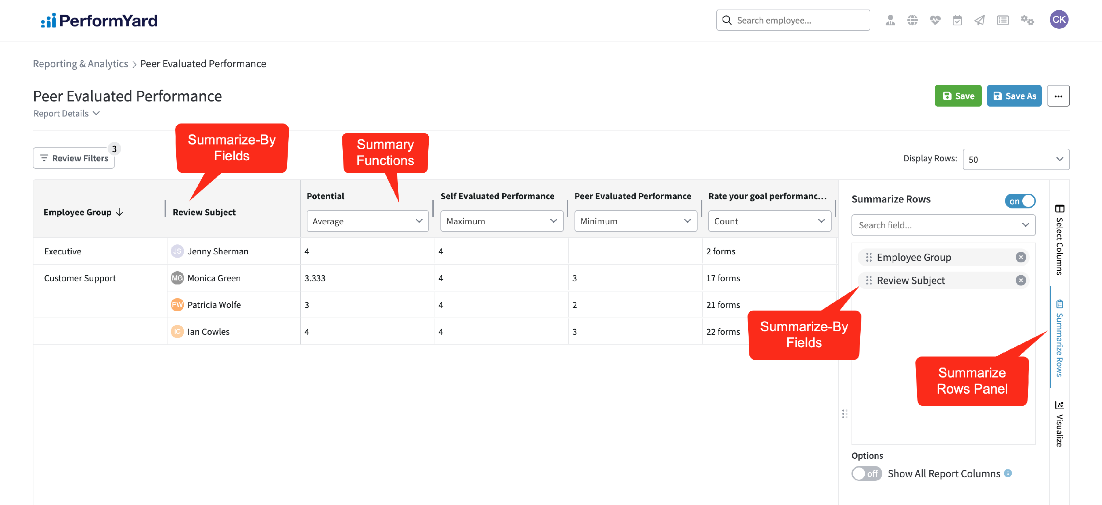Viewport: 1102px width, 505px height.
Task: Switch to the Select Columns tab
Action: click(1059, 240)
